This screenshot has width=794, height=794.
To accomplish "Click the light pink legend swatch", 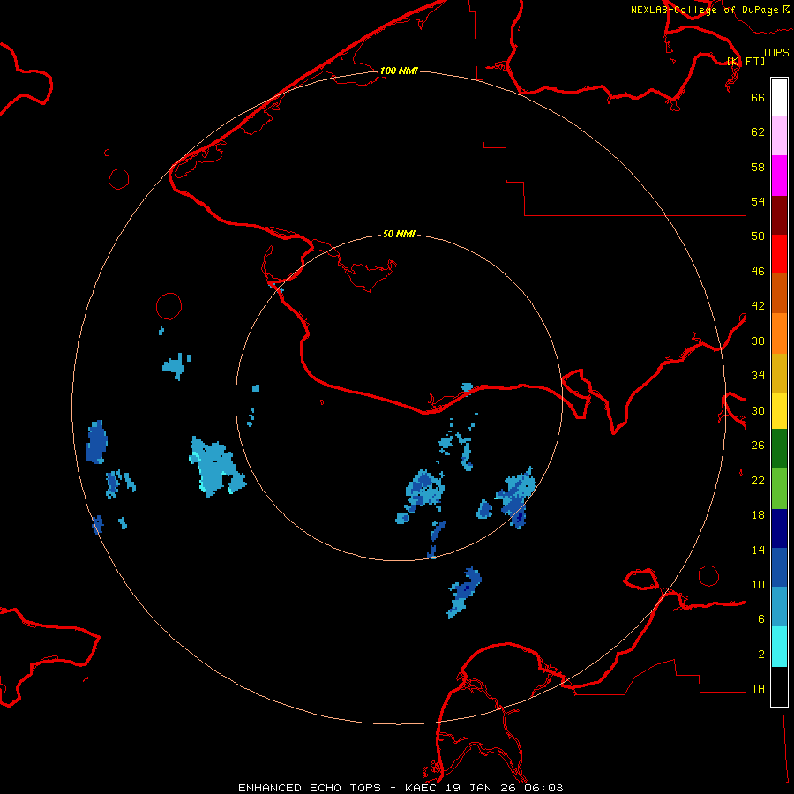I will point(779,136).
